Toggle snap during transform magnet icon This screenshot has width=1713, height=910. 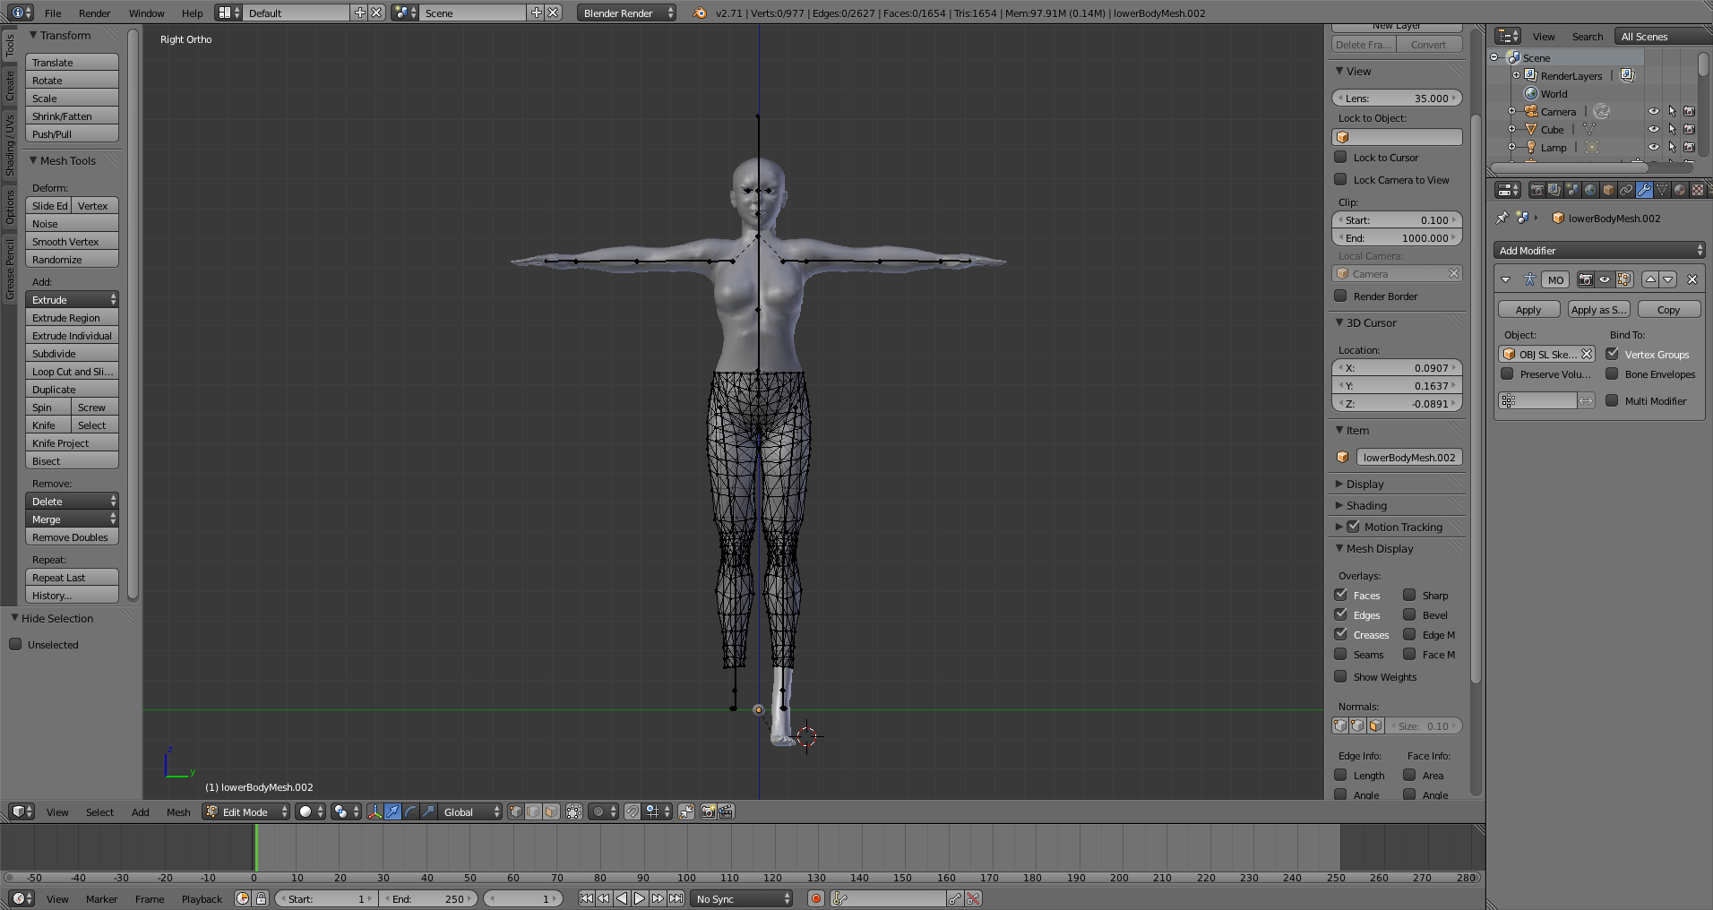click(x=633, y=811)
